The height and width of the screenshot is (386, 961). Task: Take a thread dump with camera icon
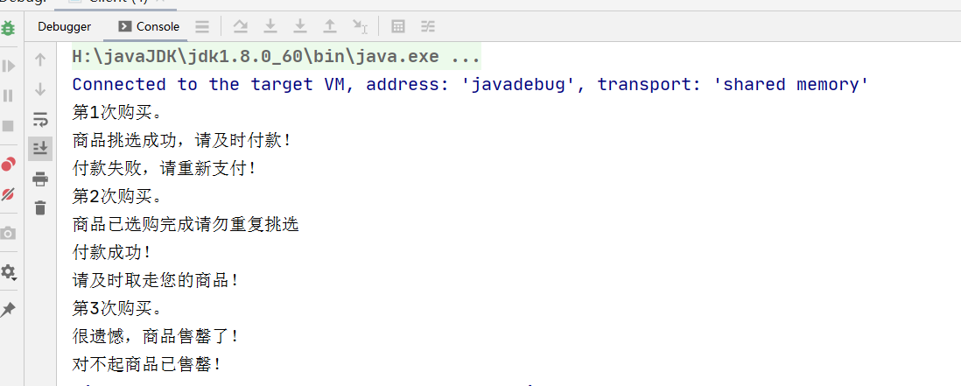click(8, 233)
